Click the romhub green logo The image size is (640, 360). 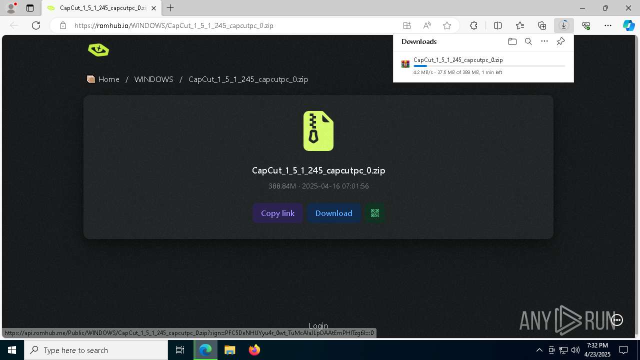click(x=98, y=49)
